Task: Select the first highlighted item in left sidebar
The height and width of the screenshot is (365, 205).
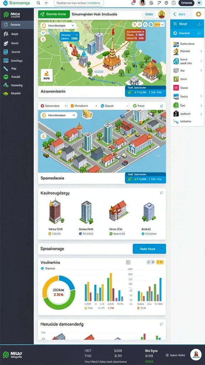Action: (x=17, y=25)
